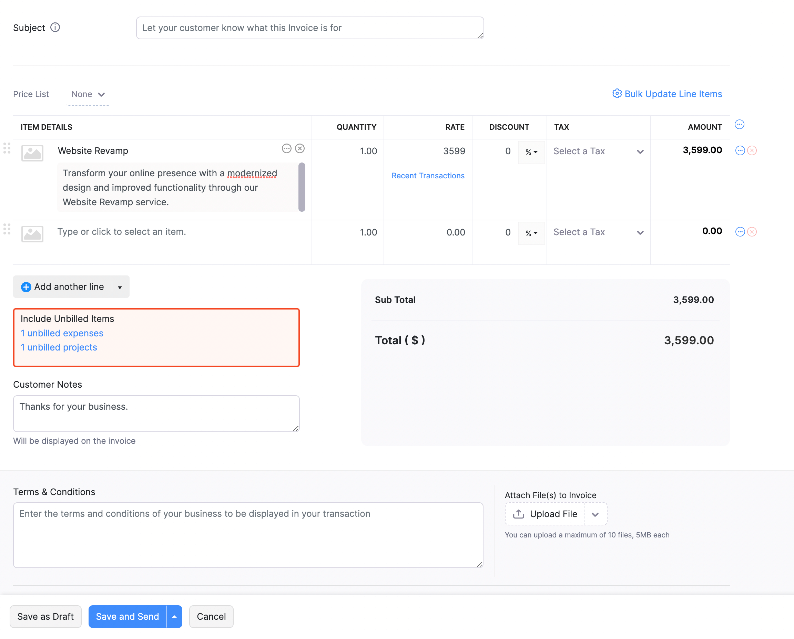This screenshot has height=639, width=794.
Task: Delete the empty second line item
Action: (x=752, y=231)
